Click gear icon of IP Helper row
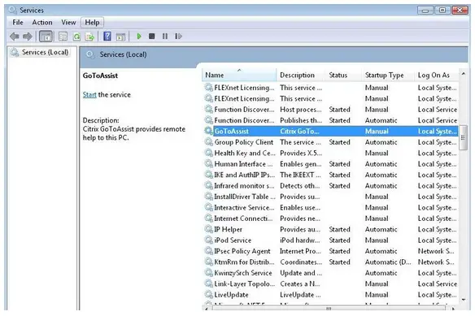475x316 pixels. pos(208,229)
